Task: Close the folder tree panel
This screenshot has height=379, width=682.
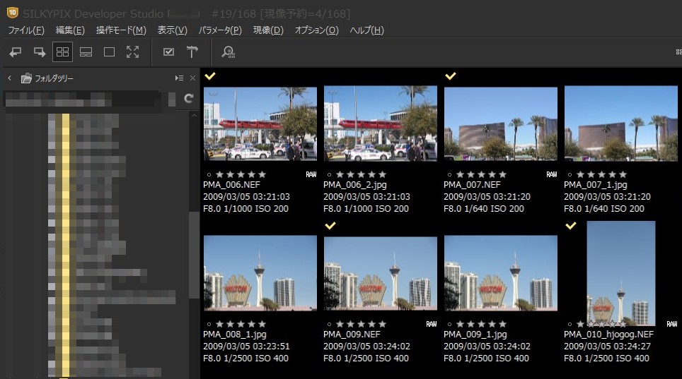Action: 192,78
